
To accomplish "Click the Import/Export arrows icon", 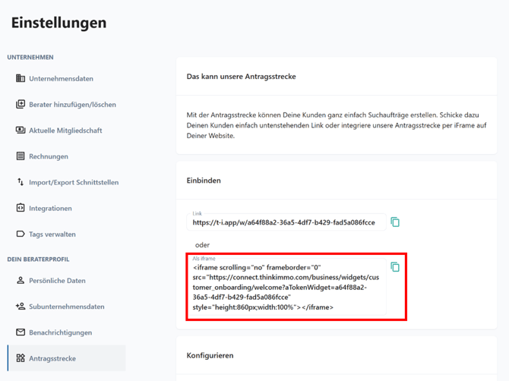I will pyautogui.click(x=21, y=182).
